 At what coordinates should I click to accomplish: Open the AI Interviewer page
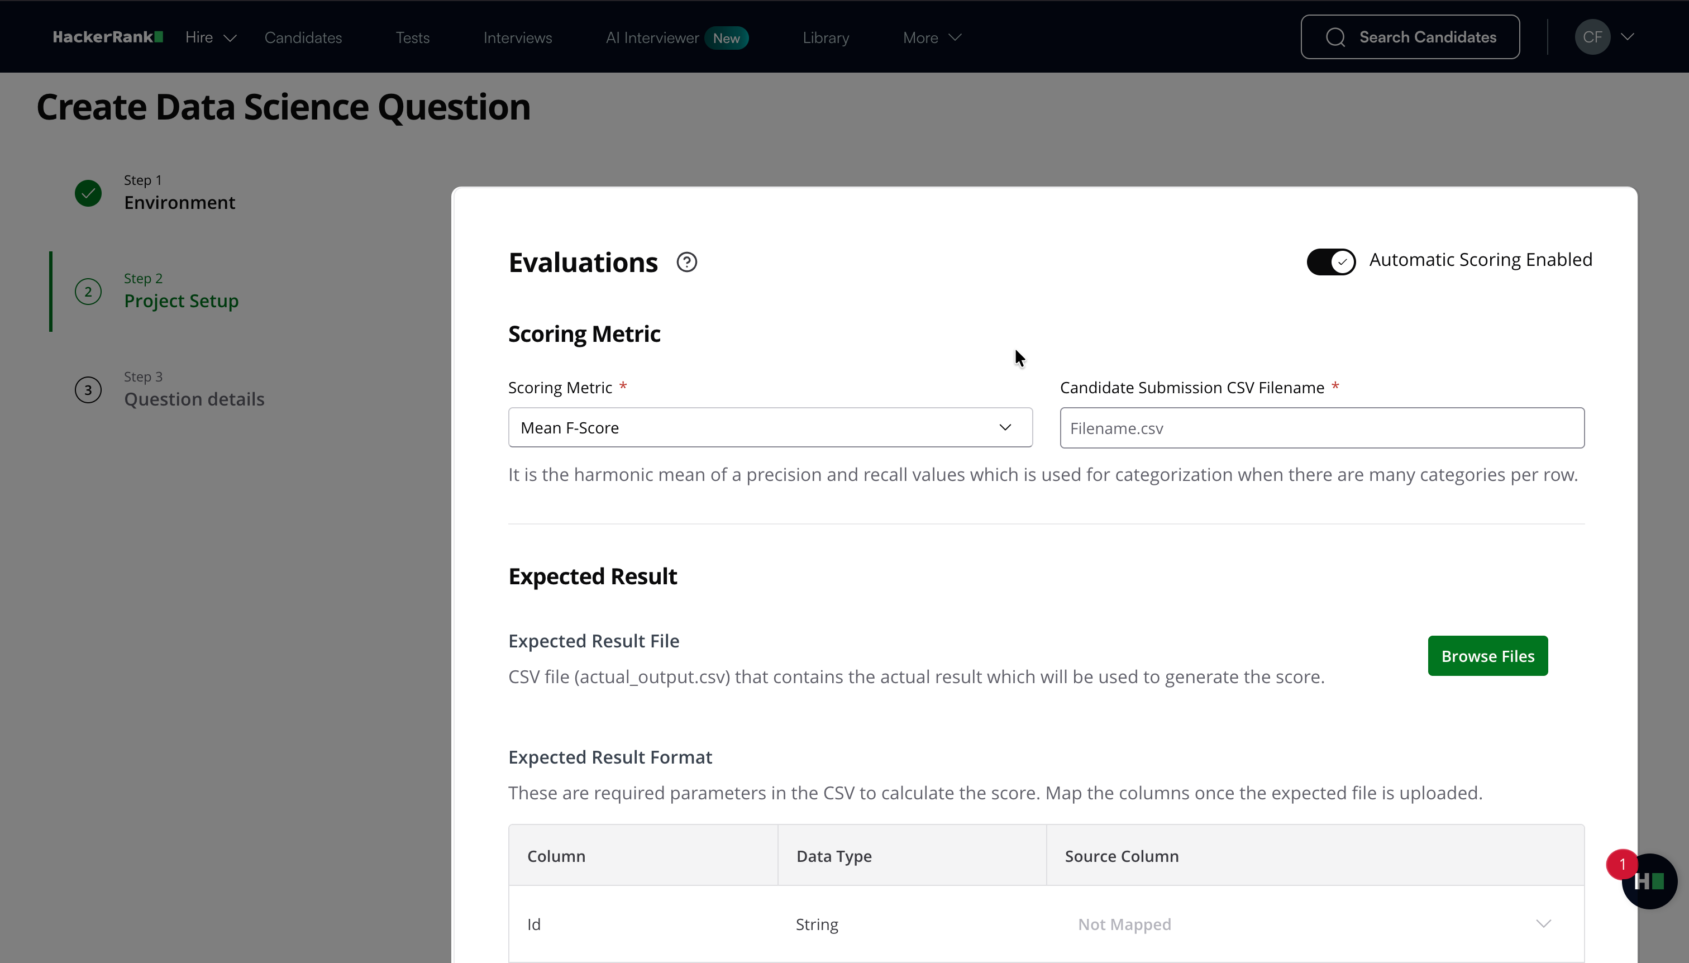(652, 37)
